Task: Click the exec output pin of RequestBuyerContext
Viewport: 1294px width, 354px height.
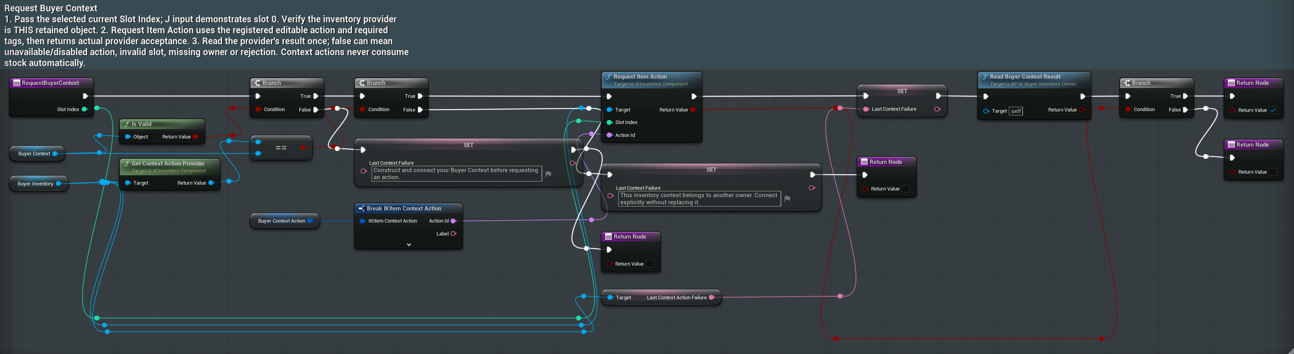Action: click(x=85, y=96)
